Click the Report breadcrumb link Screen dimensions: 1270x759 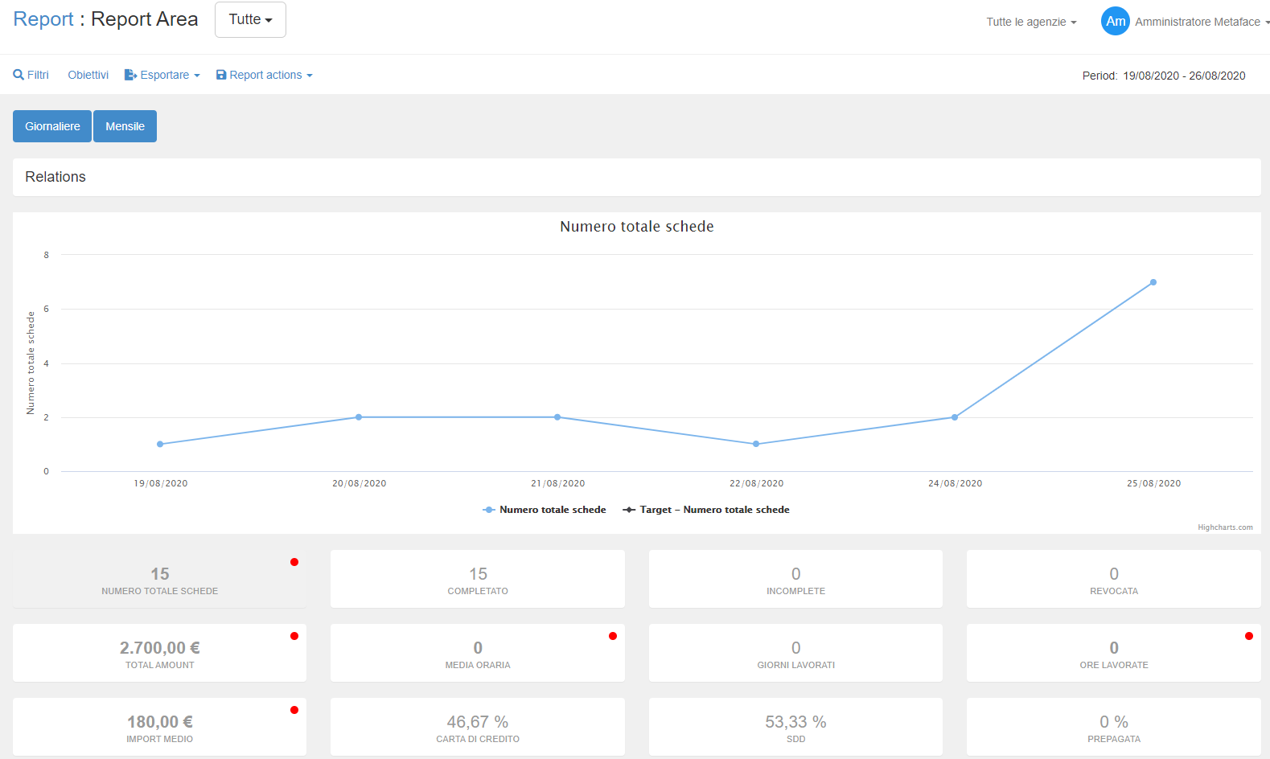pyautogui.click(x=43, y=19)
